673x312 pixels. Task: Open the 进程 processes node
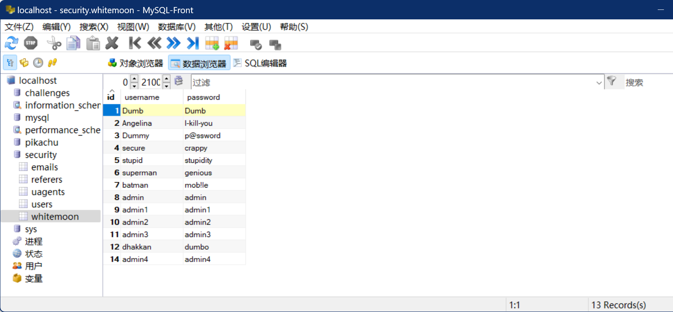tap(28, 241)
